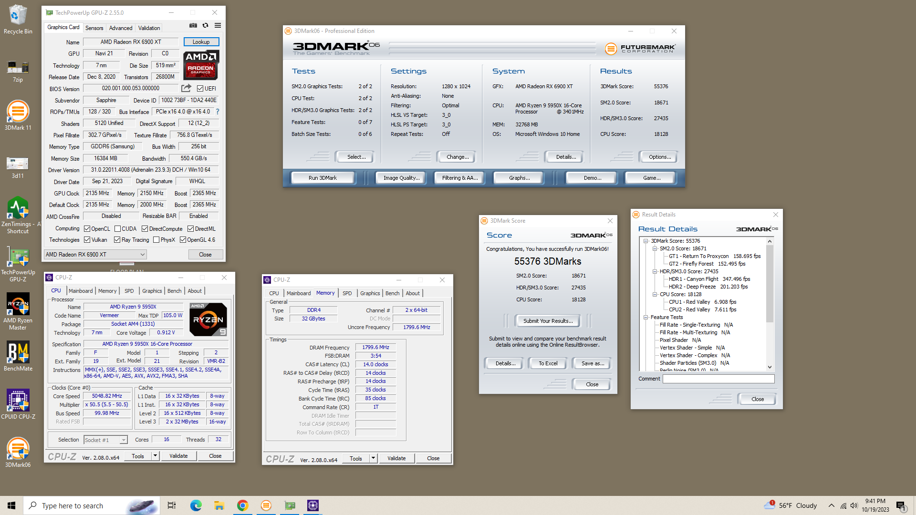916x515 pixels.
Task: Toggle the CUDA checkbox
Action: [117, 229]
